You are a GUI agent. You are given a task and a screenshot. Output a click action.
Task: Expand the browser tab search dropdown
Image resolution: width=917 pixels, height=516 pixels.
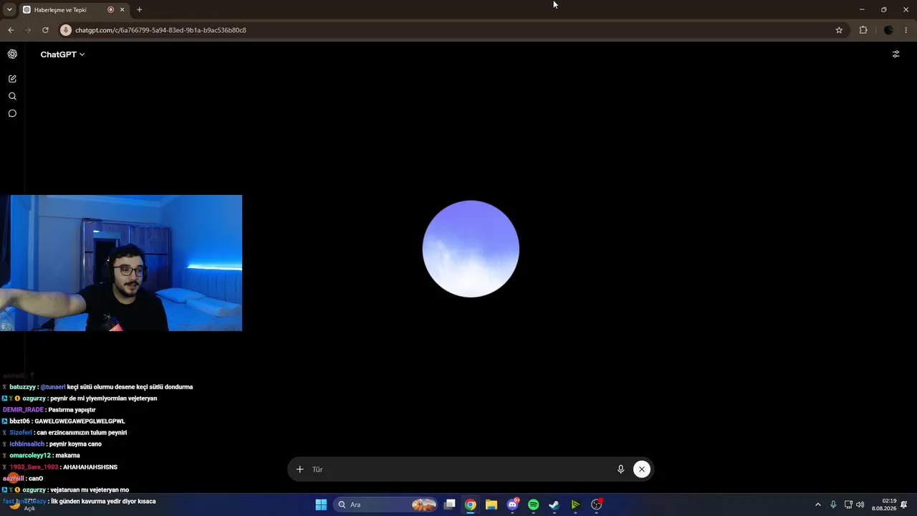(9, 10)
